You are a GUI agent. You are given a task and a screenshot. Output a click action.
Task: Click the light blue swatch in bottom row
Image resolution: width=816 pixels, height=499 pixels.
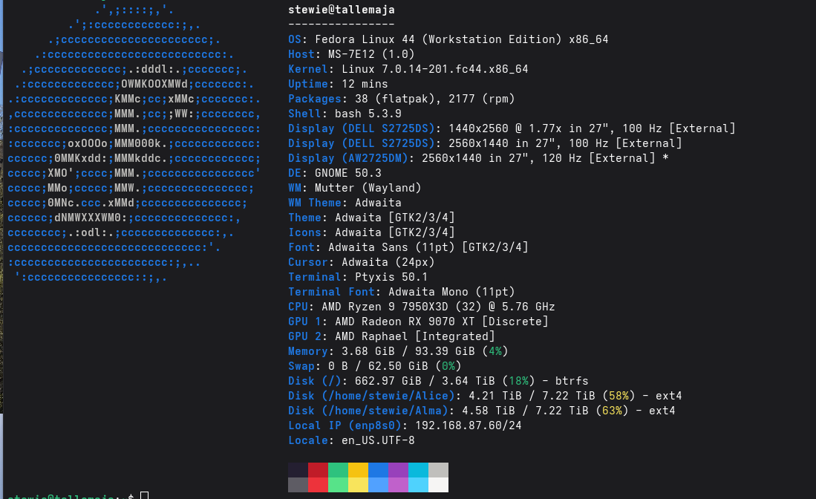pos(379,485)
